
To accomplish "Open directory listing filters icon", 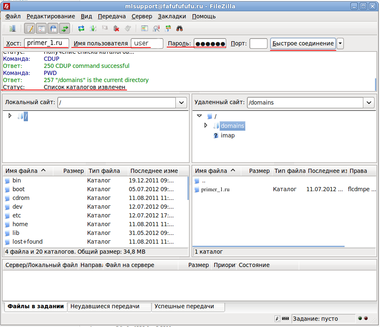I will 145,29.
